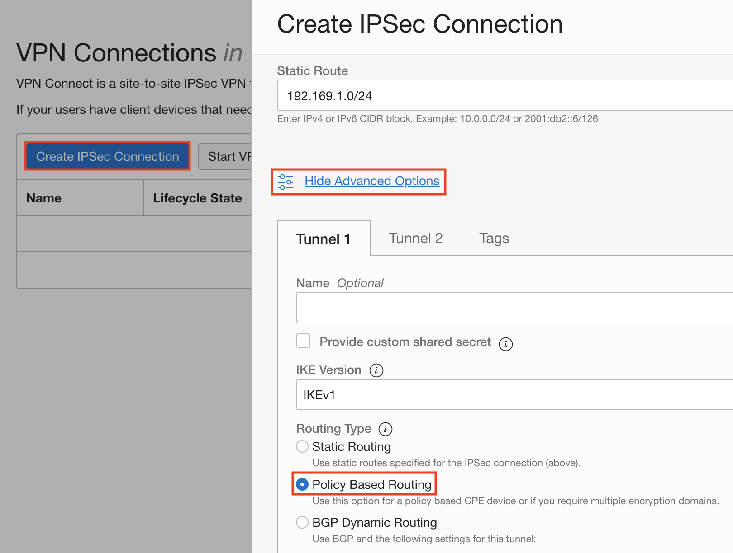Image resolution: width=733 pixels, height=553 pixels.
Task: Select the Policy Based Routing option
Action: [x=302, y=484]
